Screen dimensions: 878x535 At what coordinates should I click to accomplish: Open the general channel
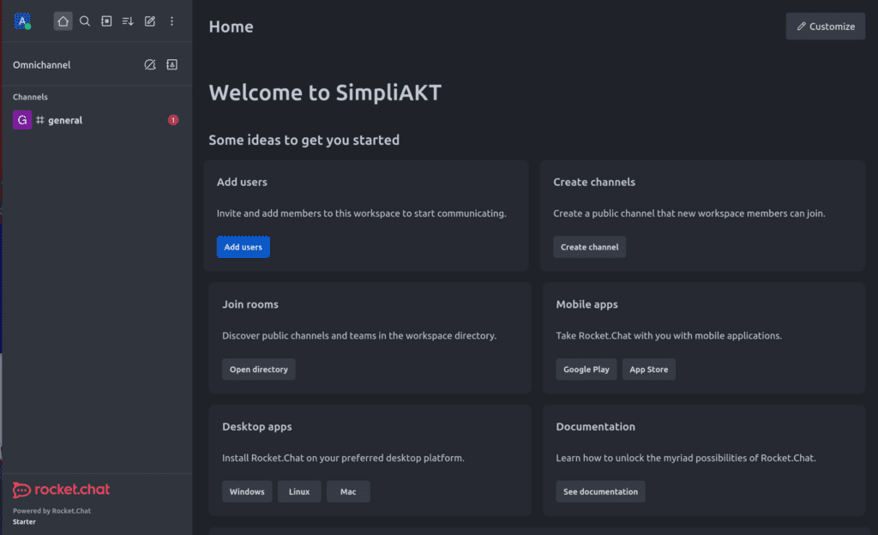[65, 121]
